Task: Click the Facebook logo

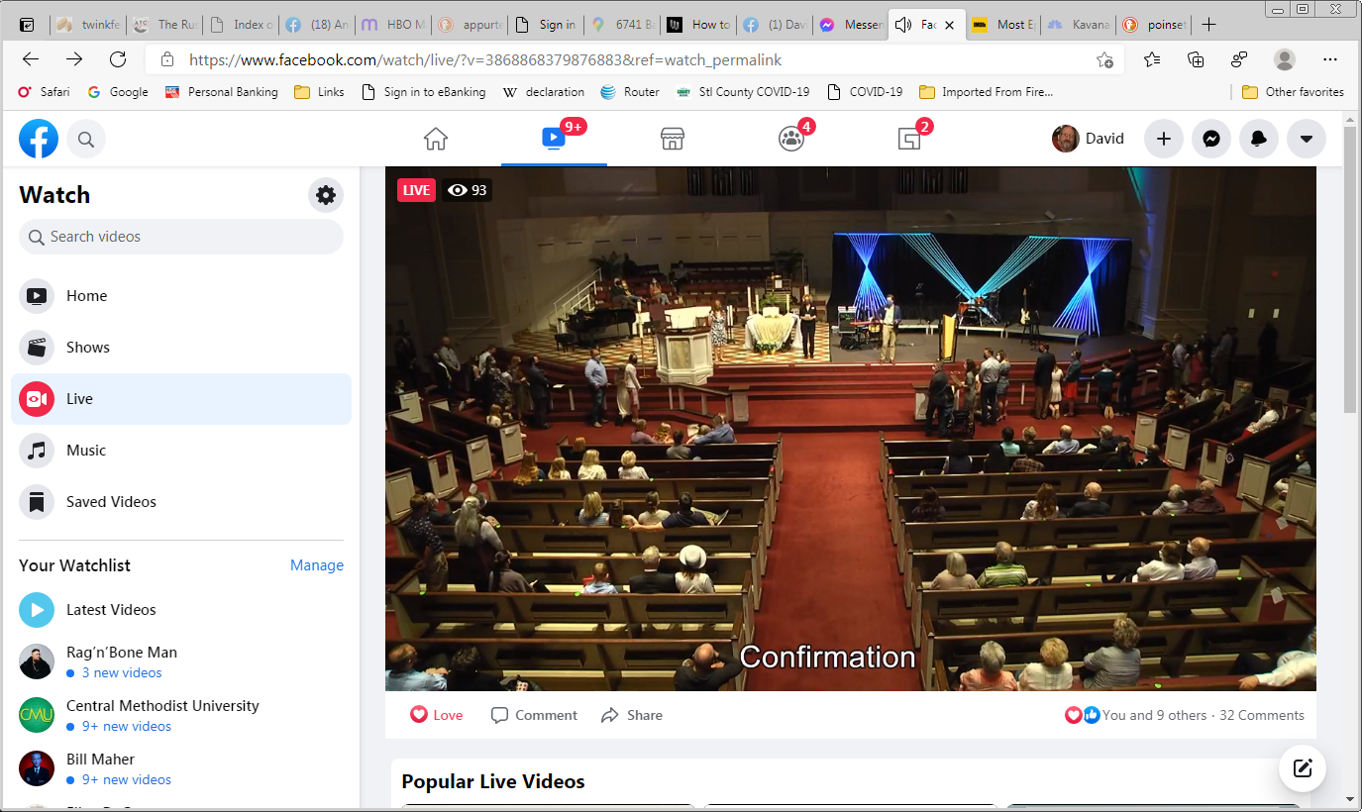Action: point(39,139)
